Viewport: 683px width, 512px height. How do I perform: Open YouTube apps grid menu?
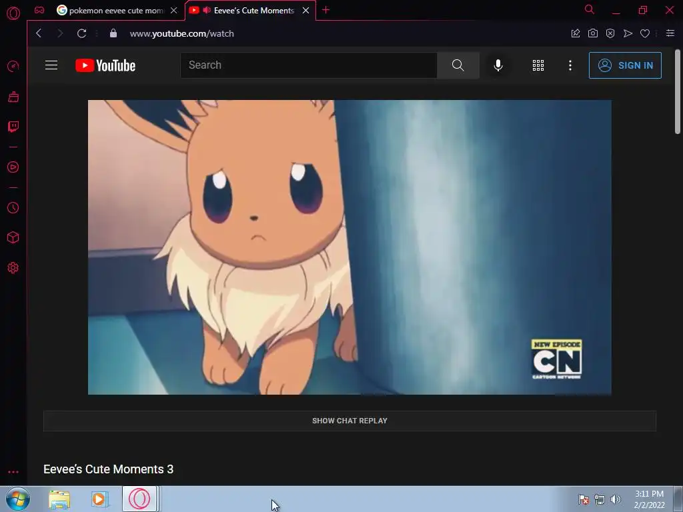538,65
